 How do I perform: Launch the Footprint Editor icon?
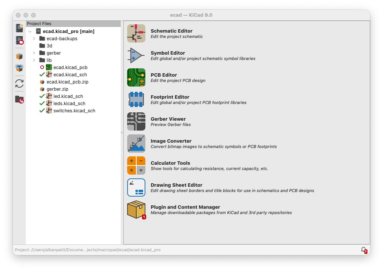pyautogui.click(x=136, y=100)
